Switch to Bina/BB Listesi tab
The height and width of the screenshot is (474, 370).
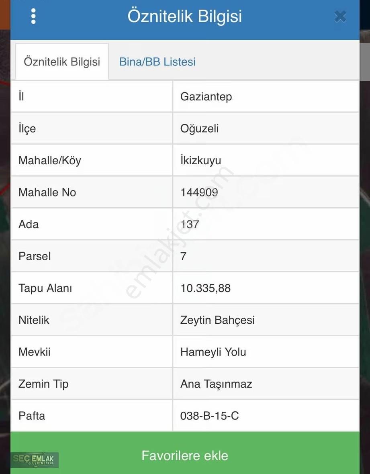click(157, 62)
